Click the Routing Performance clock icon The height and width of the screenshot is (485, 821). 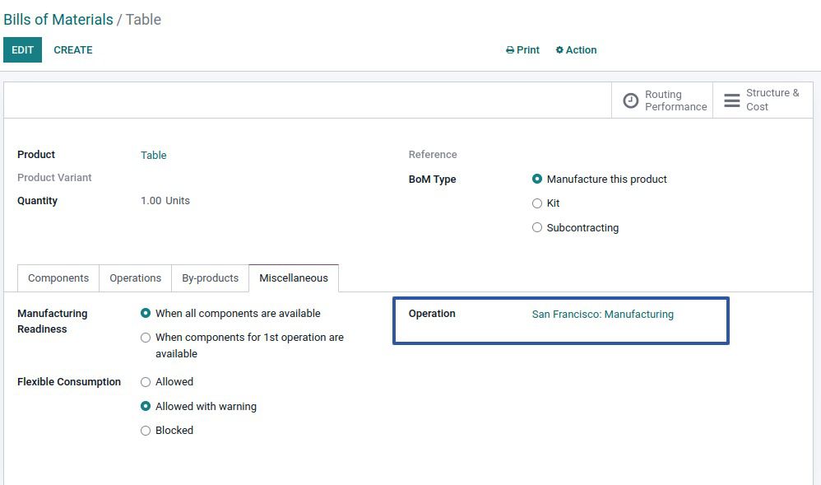coord(631,100)
